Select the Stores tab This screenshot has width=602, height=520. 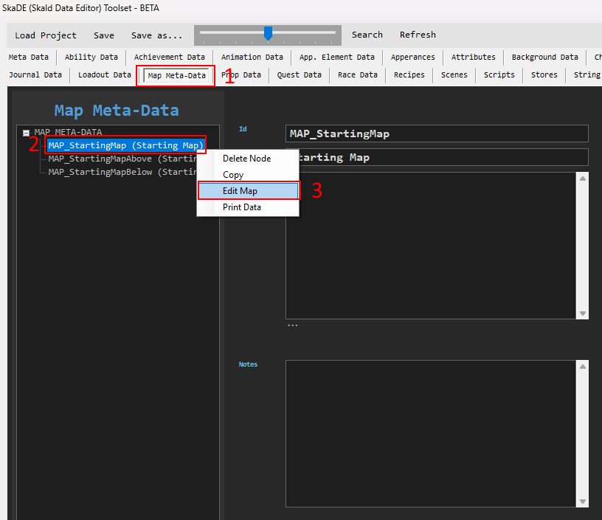(544, 74)
